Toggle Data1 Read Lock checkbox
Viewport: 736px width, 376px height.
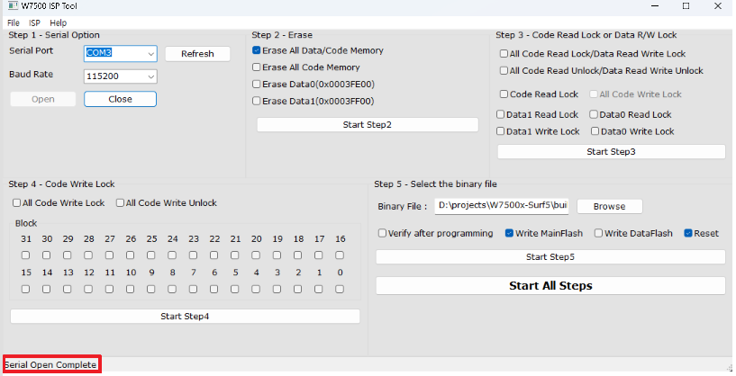500,114
